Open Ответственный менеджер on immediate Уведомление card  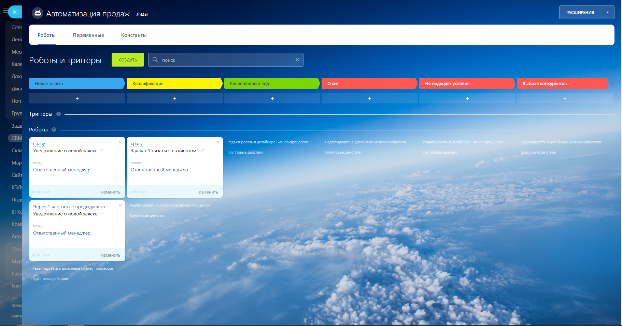tap(62, 170)
